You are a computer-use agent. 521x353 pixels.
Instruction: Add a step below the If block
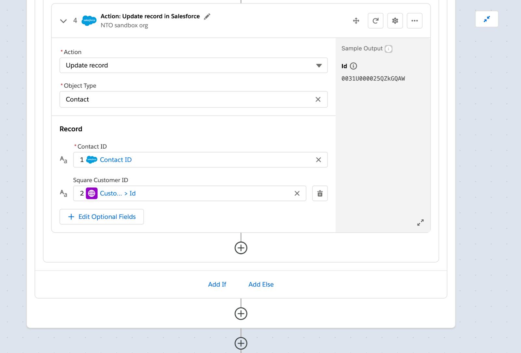(x=241, y=314)
